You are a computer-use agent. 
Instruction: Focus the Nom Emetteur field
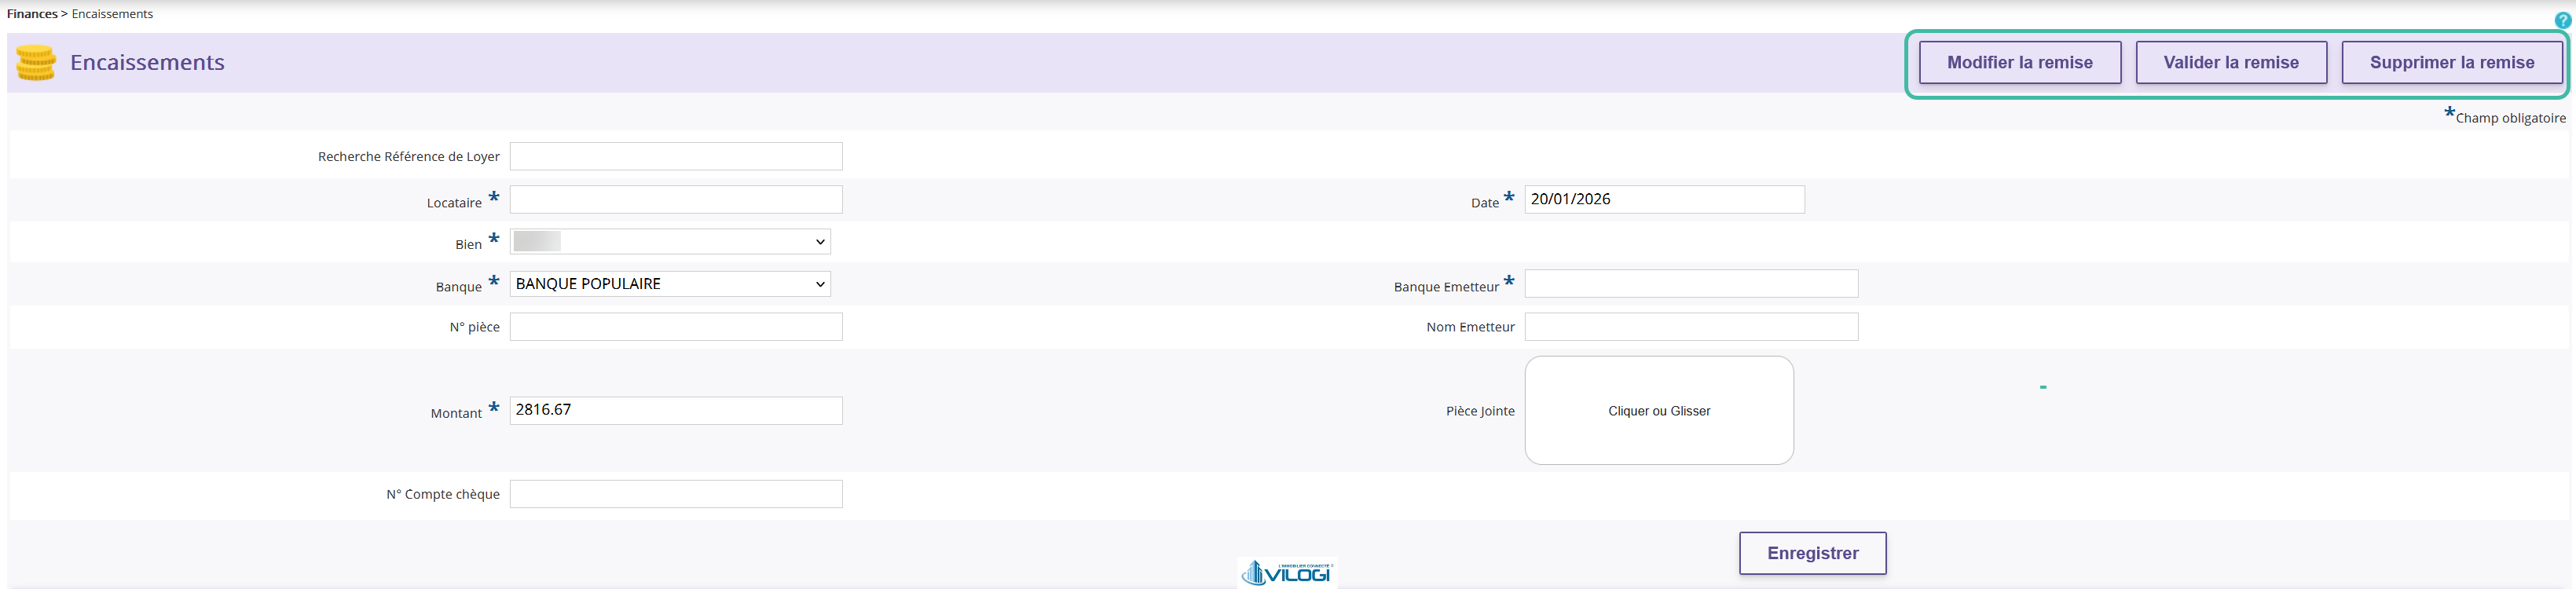1691,327
